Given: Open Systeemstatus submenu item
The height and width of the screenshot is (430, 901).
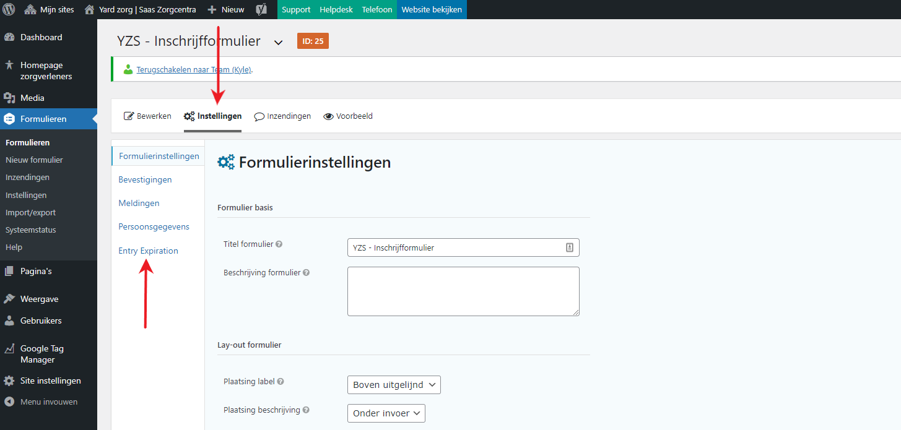Looking at the screenshot, I should [30, 230].
